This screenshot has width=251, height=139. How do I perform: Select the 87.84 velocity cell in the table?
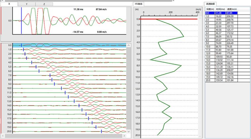(x=232, y=13)
